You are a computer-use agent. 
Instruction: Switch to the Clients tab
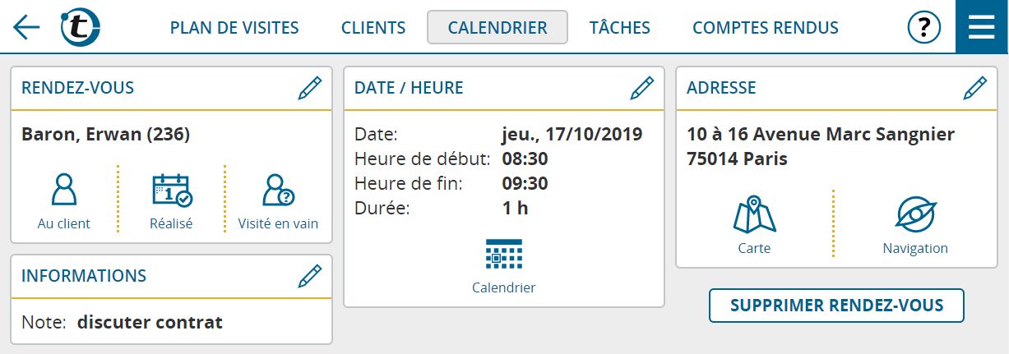(373, 28)
